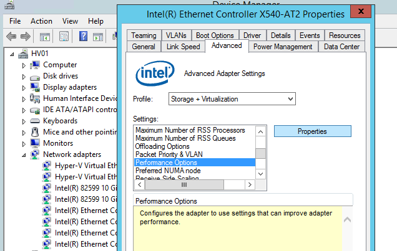Click the action pane toolbar icon
This screenshot has width=397, height=251.
coord(98,37)
